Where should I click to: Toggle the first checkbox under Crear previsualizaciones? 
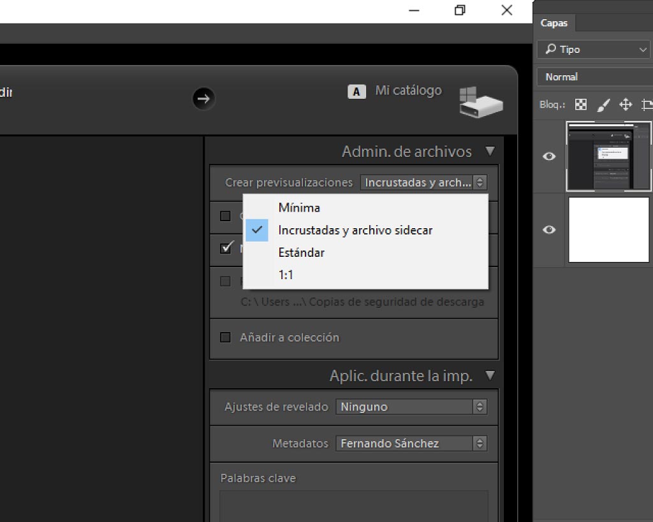[225, 215]
